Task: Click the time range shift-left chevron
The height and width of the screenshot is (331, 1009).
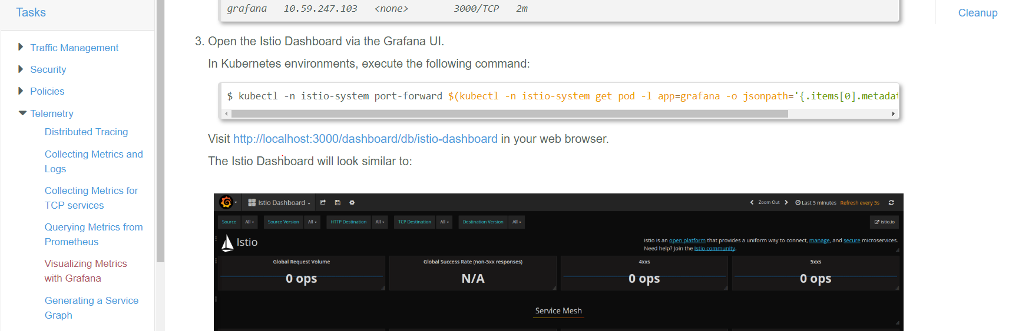Action: (x=752, y=202)
